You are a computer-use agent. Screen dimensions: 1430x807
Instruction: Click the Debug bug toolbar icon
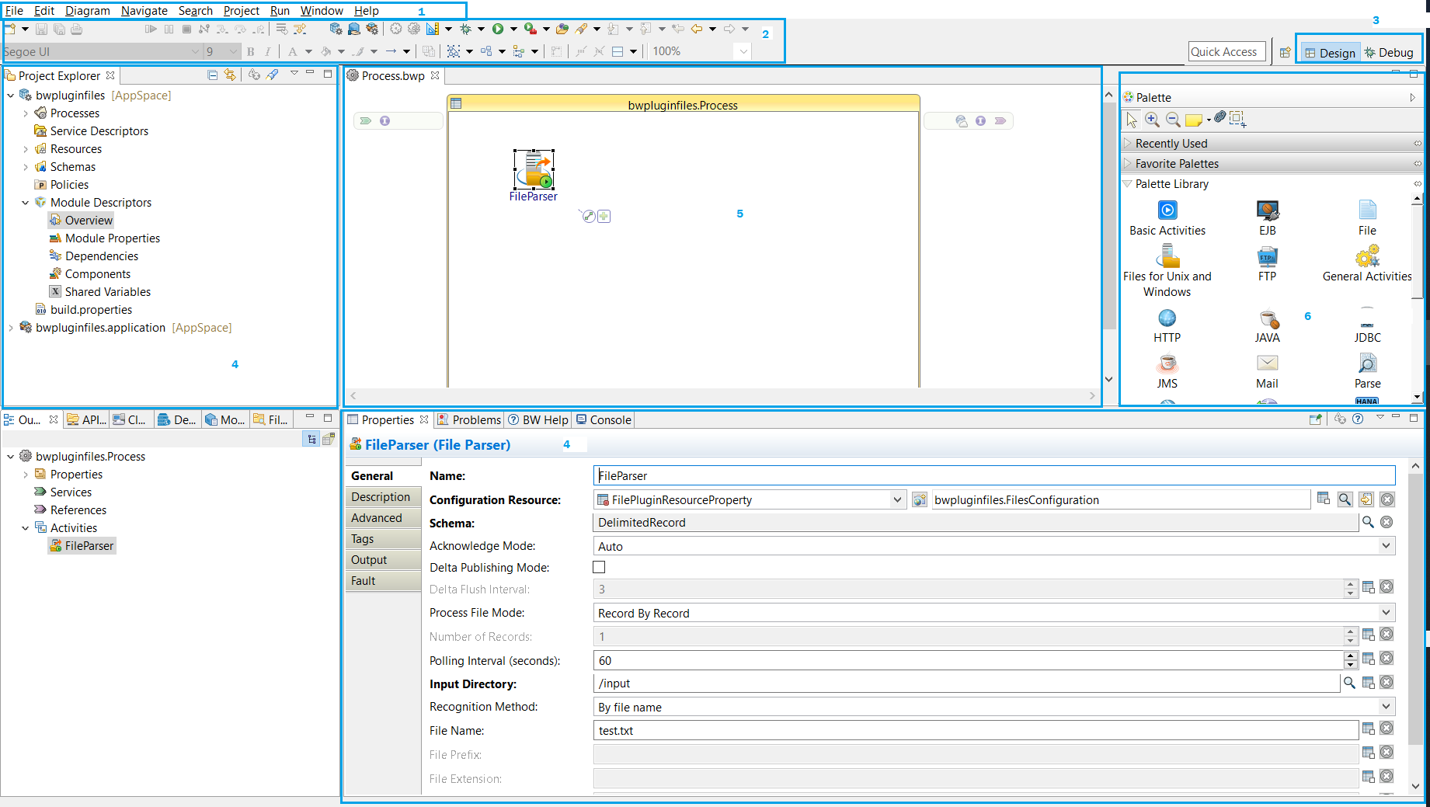click(465, 29)
